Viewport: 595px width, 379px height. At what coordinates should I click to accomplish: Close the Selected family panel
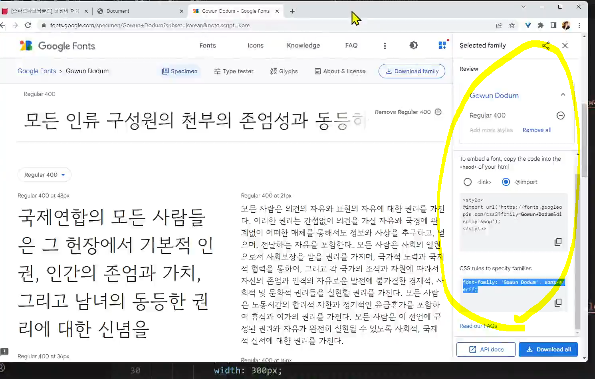565,46
